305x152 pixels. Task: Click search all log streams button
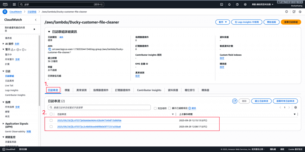click(x=285, y=101)
